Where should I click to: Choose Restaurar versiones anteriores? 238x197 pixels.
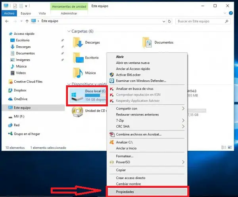coord(137,114)
